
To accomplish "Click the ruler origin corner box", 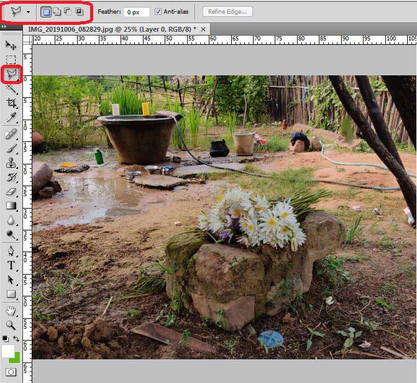I will pos(27,40).
